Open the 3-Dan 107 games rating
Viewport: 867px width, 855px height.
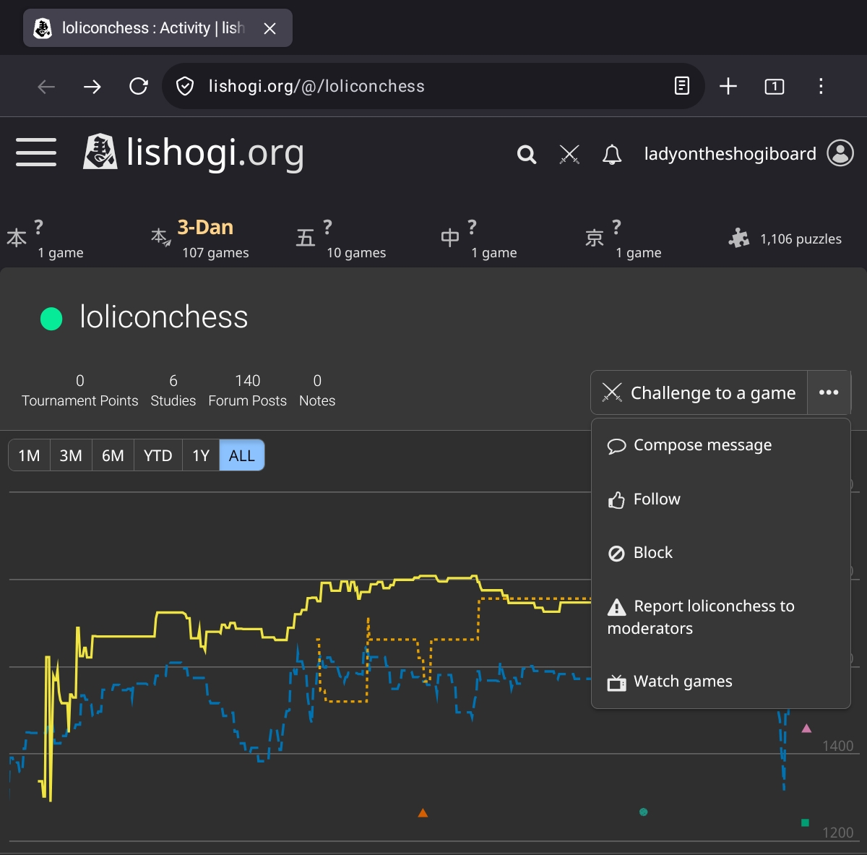(199, 239)
